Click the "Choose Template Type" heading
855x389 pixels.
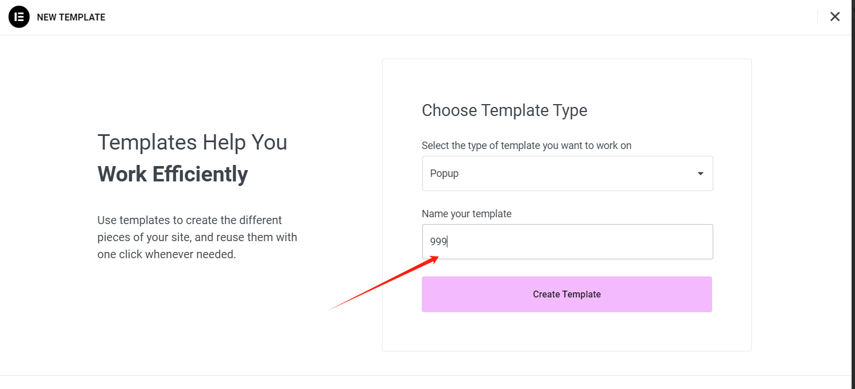(x=504, y=110)
